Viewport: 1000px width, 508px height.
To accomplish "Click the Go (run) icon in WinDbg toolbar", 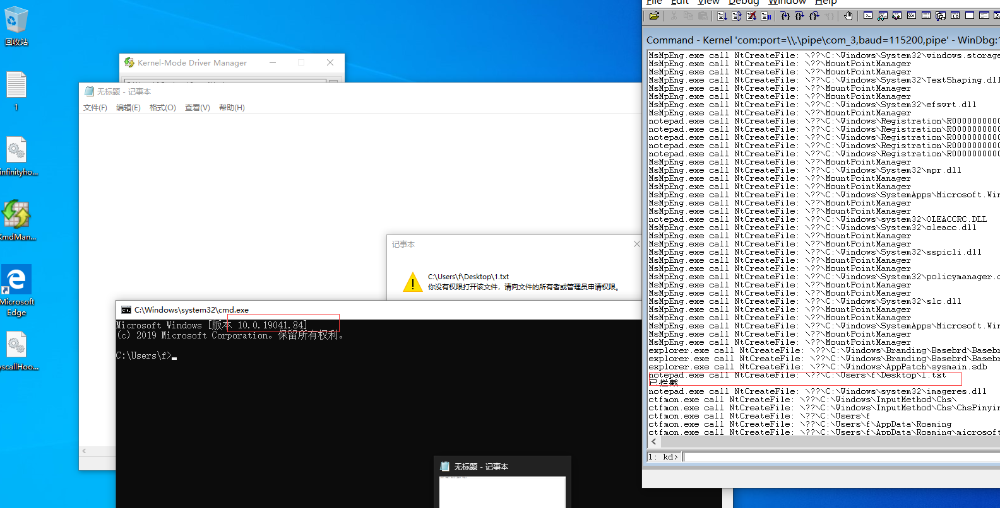I will point(722,16).
